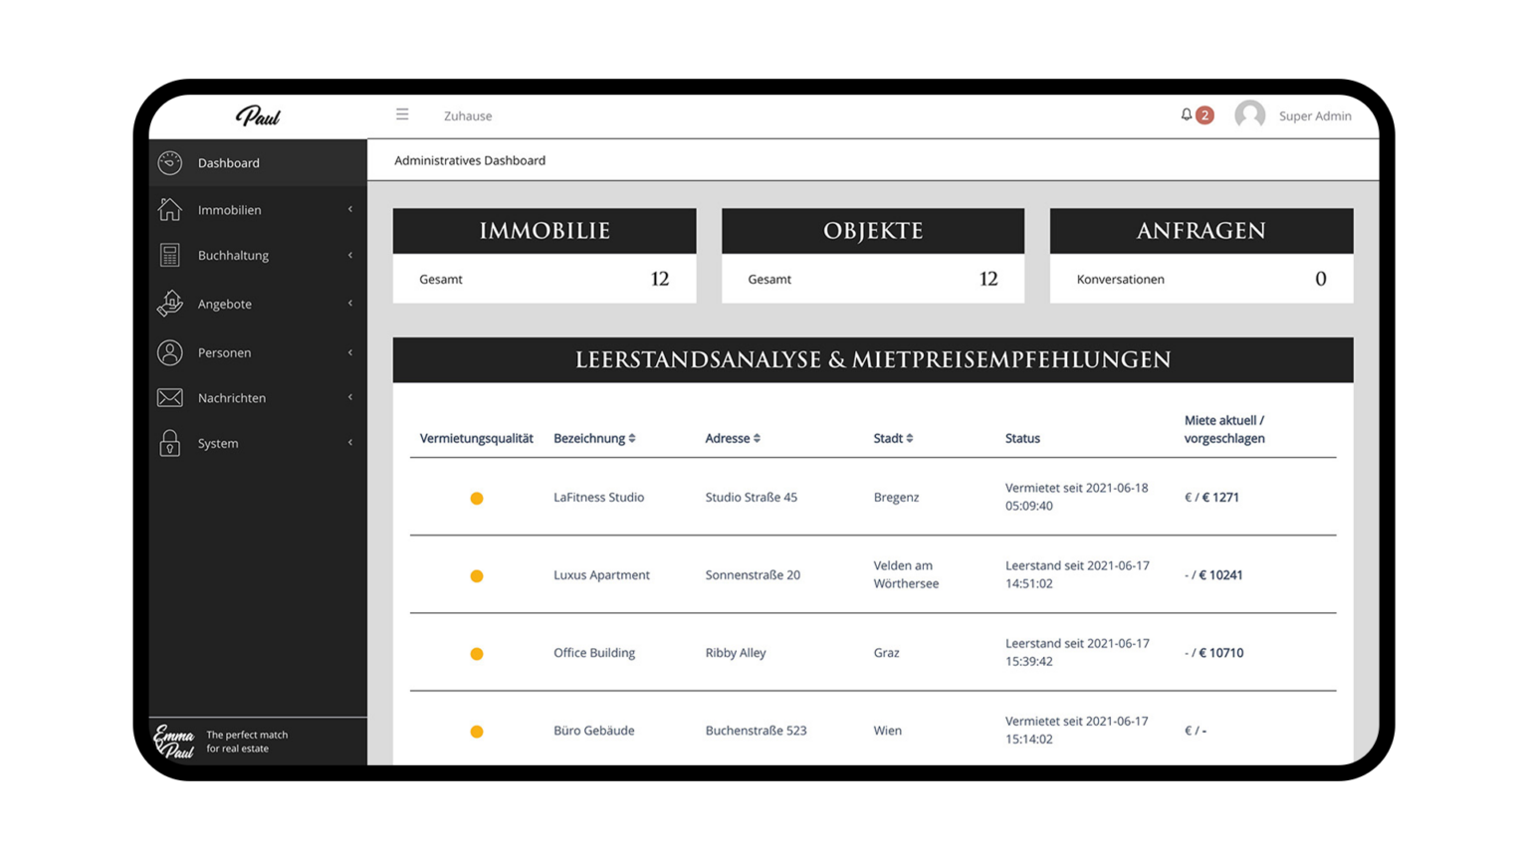Click the Nachrichten envelope icon
Viewport: 1529px width, 860px height.
click(170, 398)
